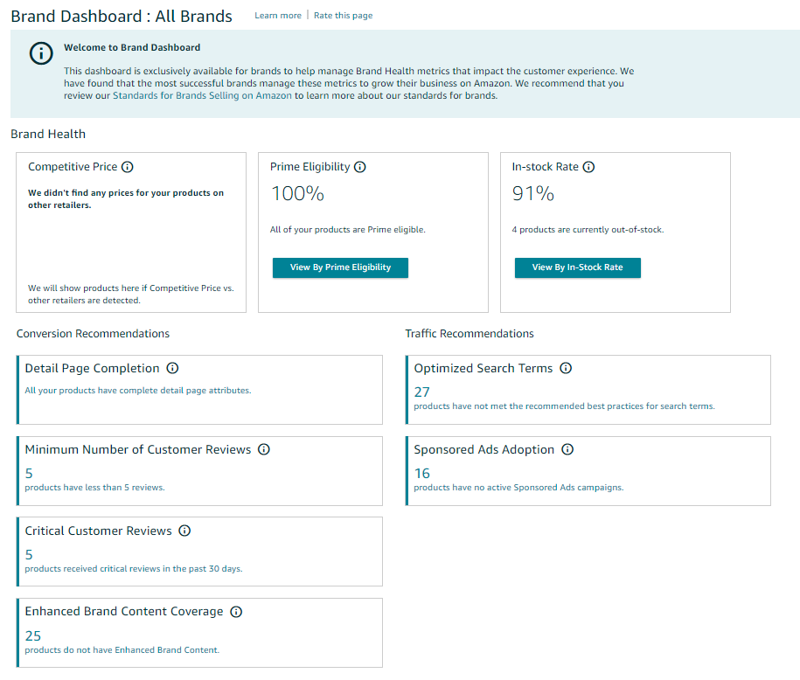Open the Sponsored Ads Adoption info tooltip
The width and height of the screenshot is (800, 680).
pos(567,449)
